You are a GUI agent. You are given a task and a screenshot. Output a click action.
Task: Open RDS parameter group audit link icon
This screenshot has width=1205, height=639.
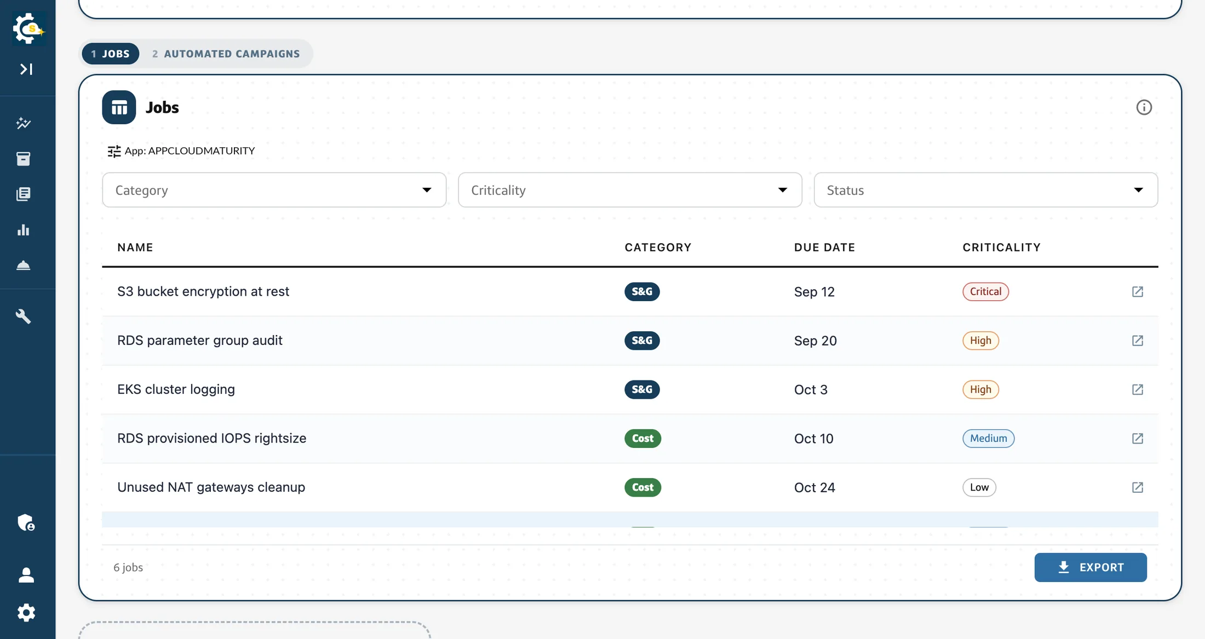pyautogui.click(x=1138, y=341)
